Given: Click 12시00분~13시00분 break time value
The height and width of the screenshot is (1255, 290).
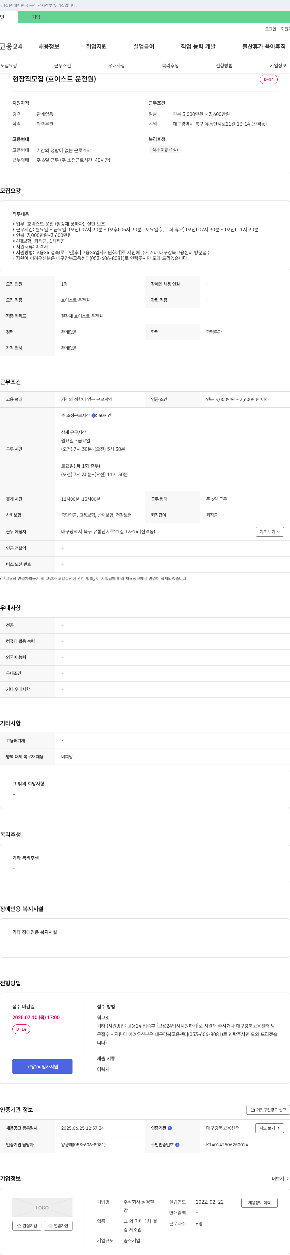Looking at the screenshot, I should pyautogui.click(x=80, y=499).
